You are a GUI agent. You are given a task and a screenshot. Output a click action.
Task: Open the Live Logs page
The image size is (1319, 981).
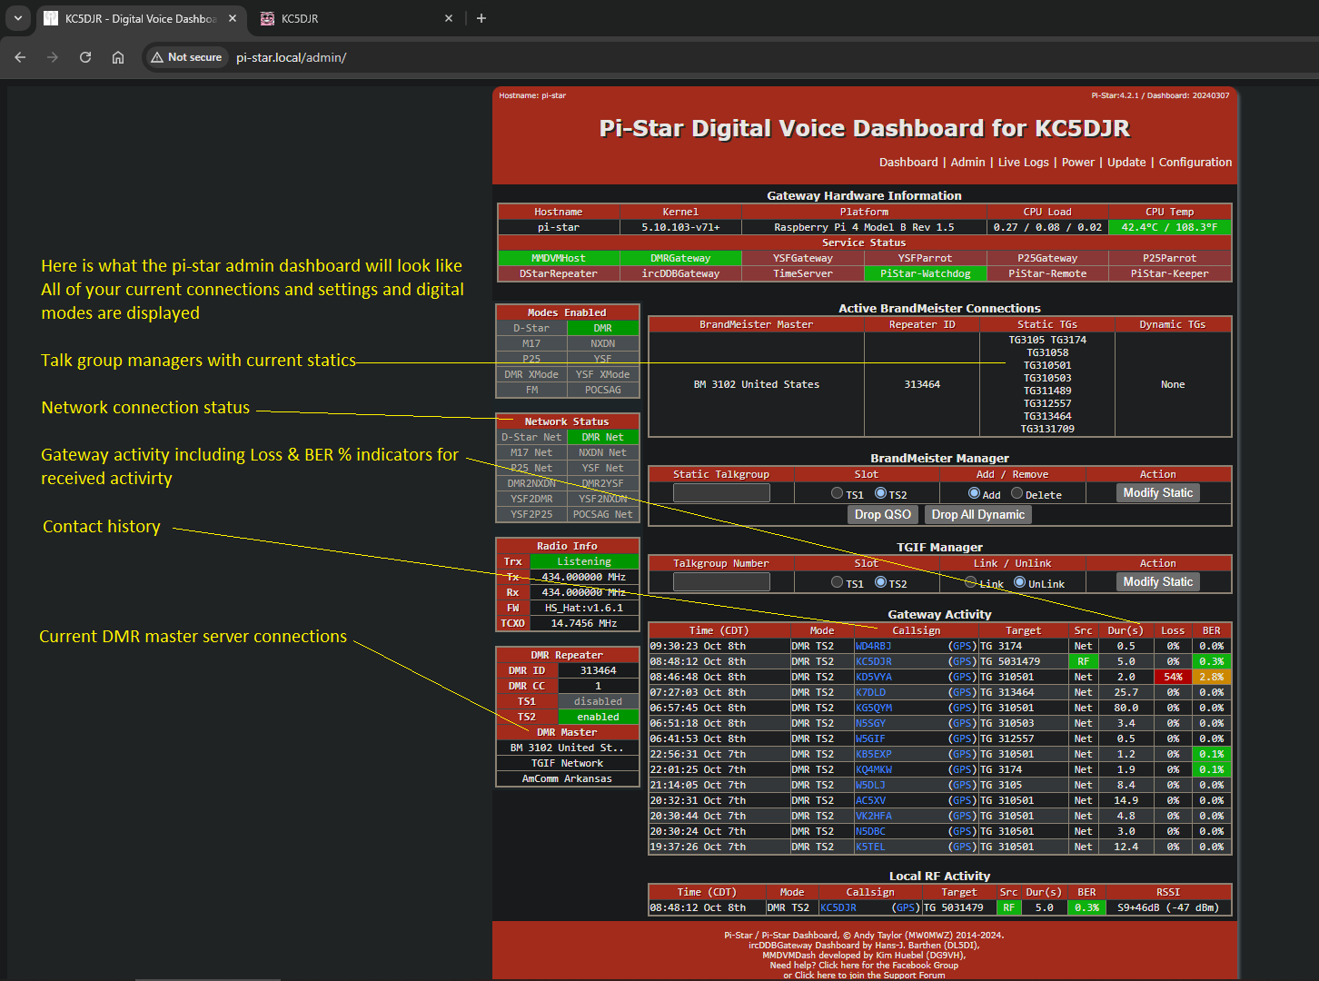pos(1023,163)
